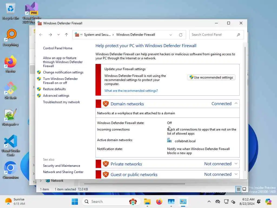Open Change notification settings
This screenshot has width=277, height=208.
63,72
